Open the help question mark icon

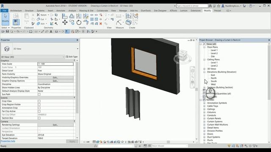250,6
